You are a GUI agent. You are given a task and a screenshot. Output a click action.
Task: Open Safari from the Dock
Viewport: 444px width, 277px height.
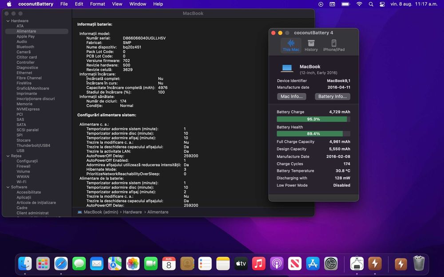tap(61, 264)
